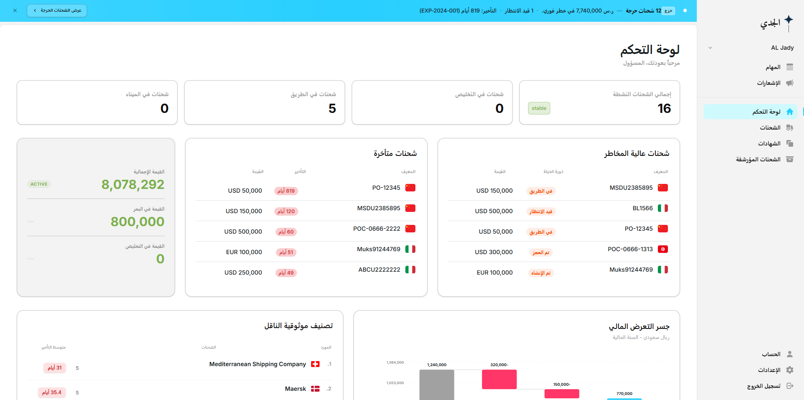Screen dimensions: 804x400
Task: Open the settings gear icon
Action: (x=790, y=370)
